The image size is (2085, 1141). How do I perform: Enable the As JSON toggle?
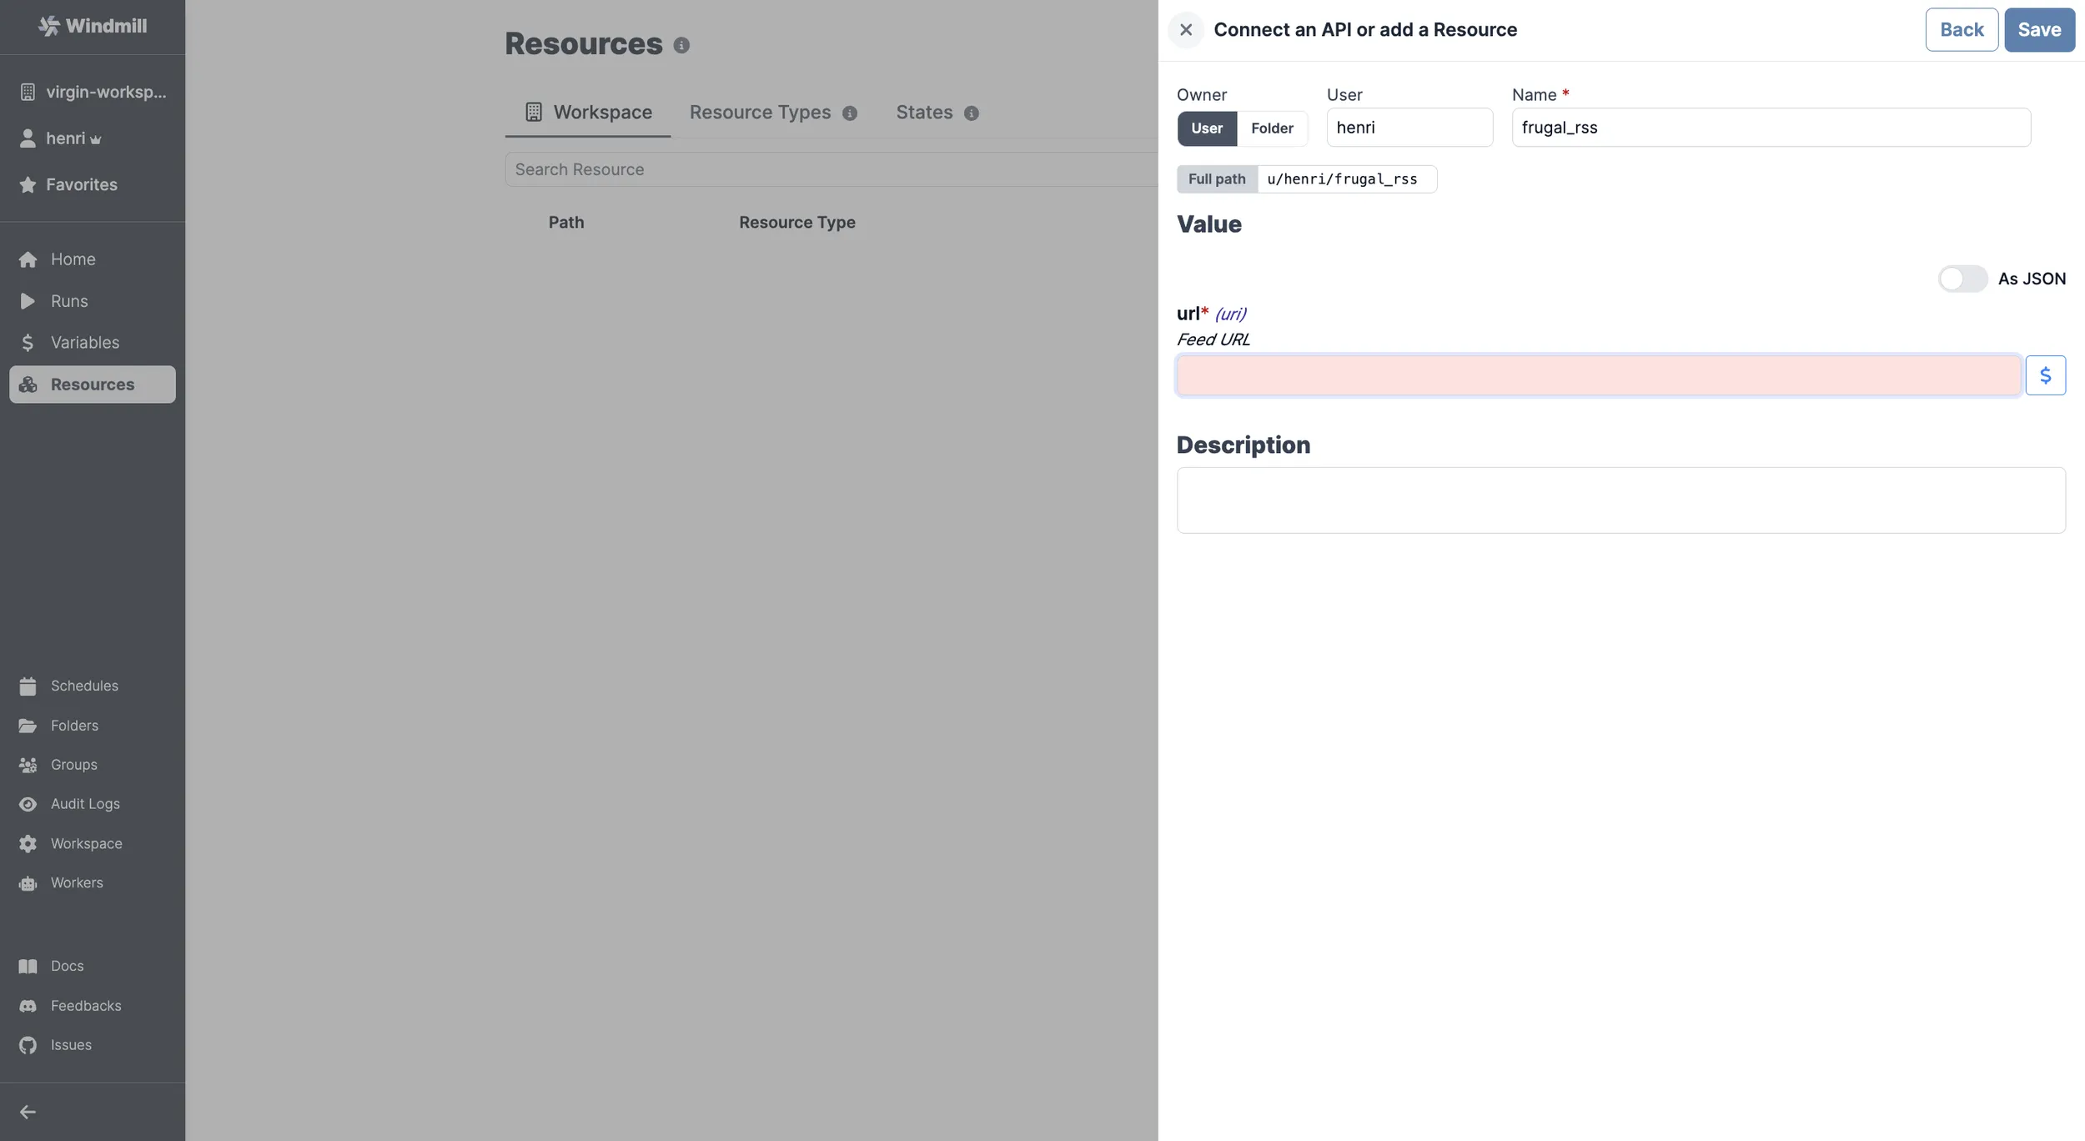(1961, 278)
